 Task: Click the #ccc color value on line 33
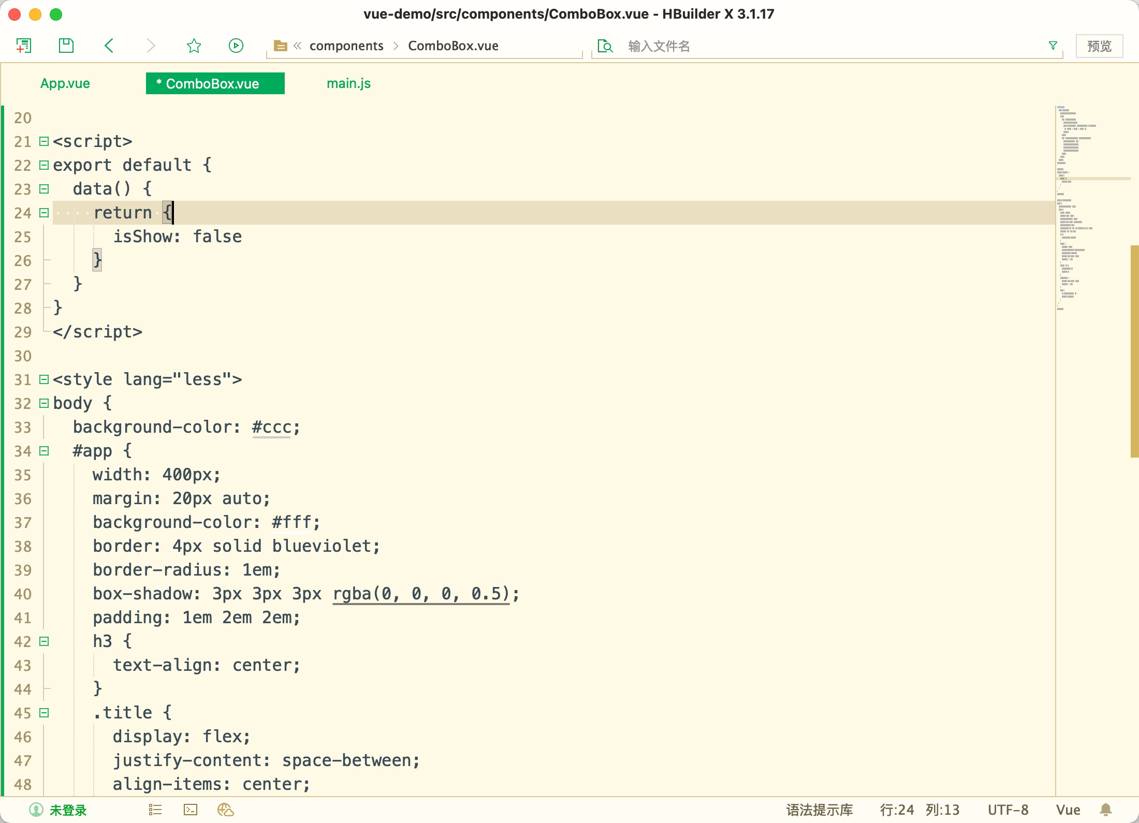(x=271, y=427)
